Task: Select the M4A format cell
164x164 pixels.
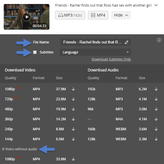Action: coord(119,119)
